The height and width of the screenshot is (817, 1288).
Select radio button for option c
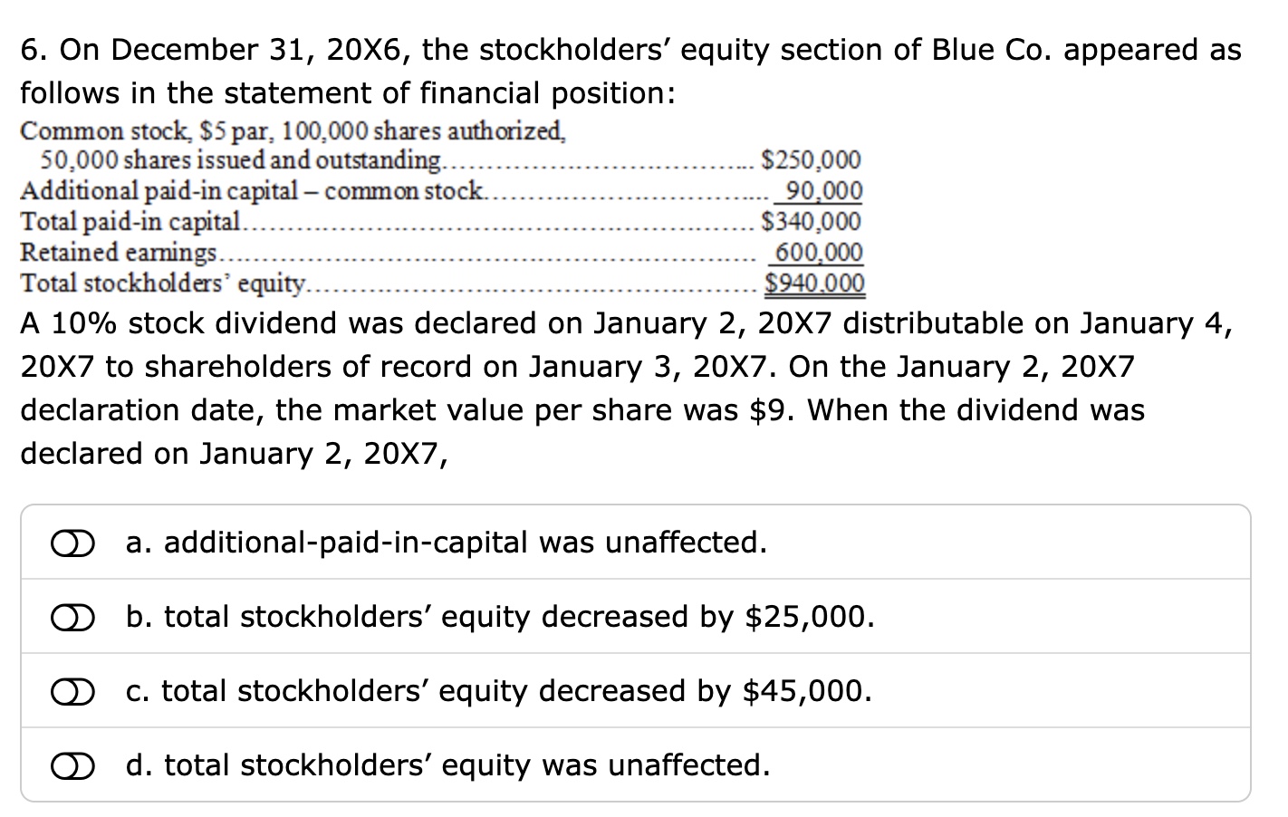point(72,691)
